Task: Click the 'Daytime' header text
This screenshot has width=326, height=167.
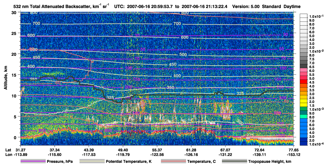Action: point(292,7)
